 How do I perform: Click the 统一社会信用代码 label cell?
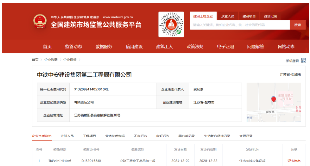(53, 89)
